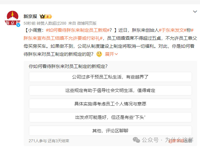The width and height of the screenshot is (200, 148).
Task: Vote 公司过多干预员工私生活，有些越界了
Action: pyautogui.click(x=110, y=77)
